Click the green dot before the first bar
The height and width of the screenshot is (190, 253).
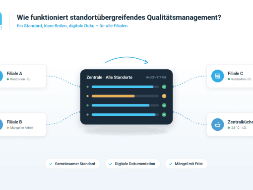(88, 87)
